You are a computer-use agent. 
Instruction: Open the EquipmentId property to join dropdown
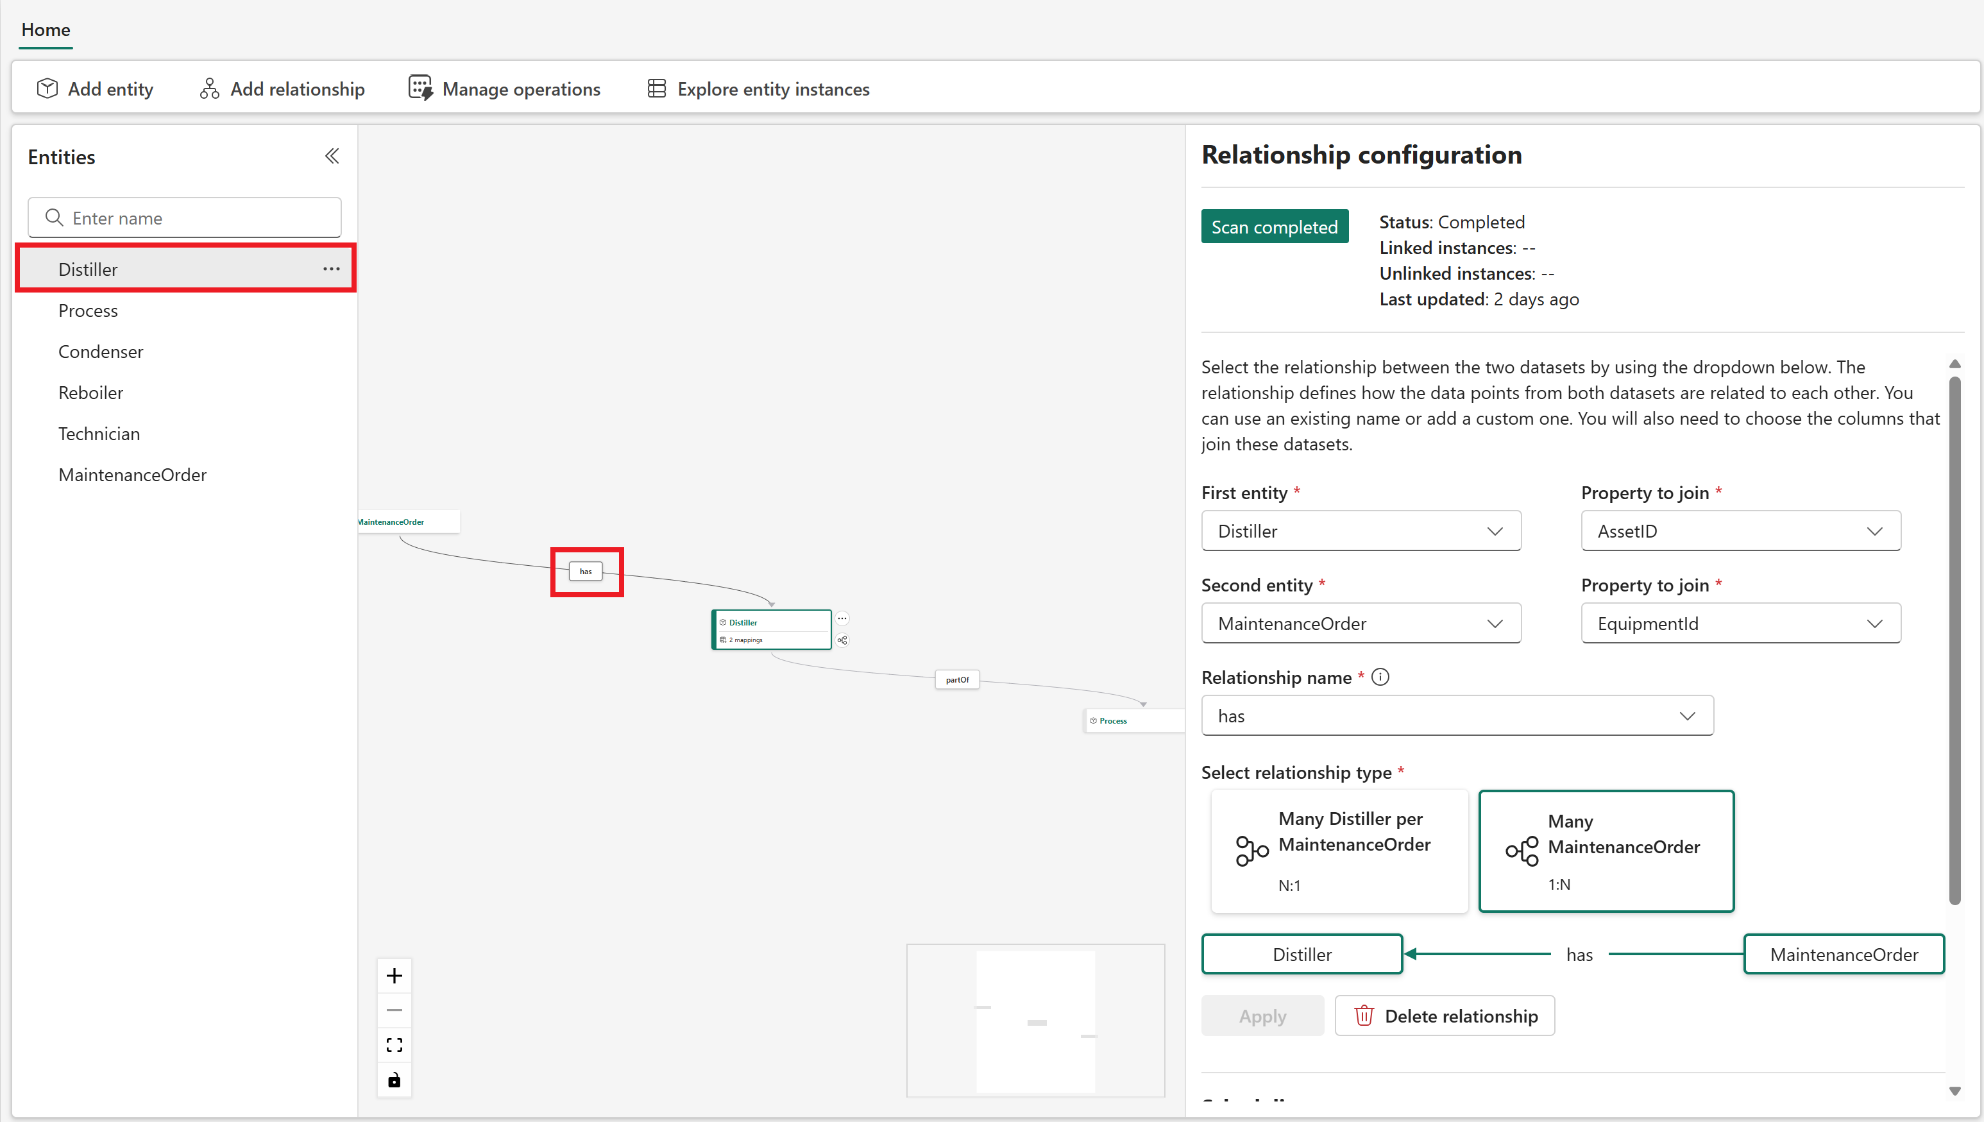pos(1740,624)
